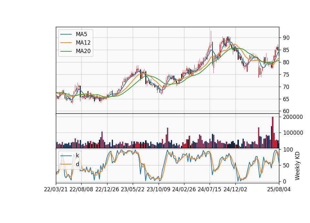Image resolution: width=310 pixels, height=223 pixels.
Task: Click the date label 23/10/09
Action: click(x=158, y=189)
